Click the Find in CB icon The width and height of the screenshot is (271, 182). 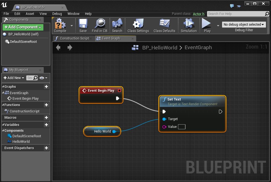click(x=99, y=24)
